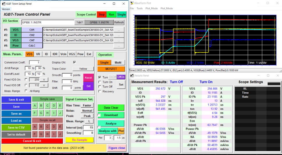Click the Filter MHz input field

coord(67,81)
